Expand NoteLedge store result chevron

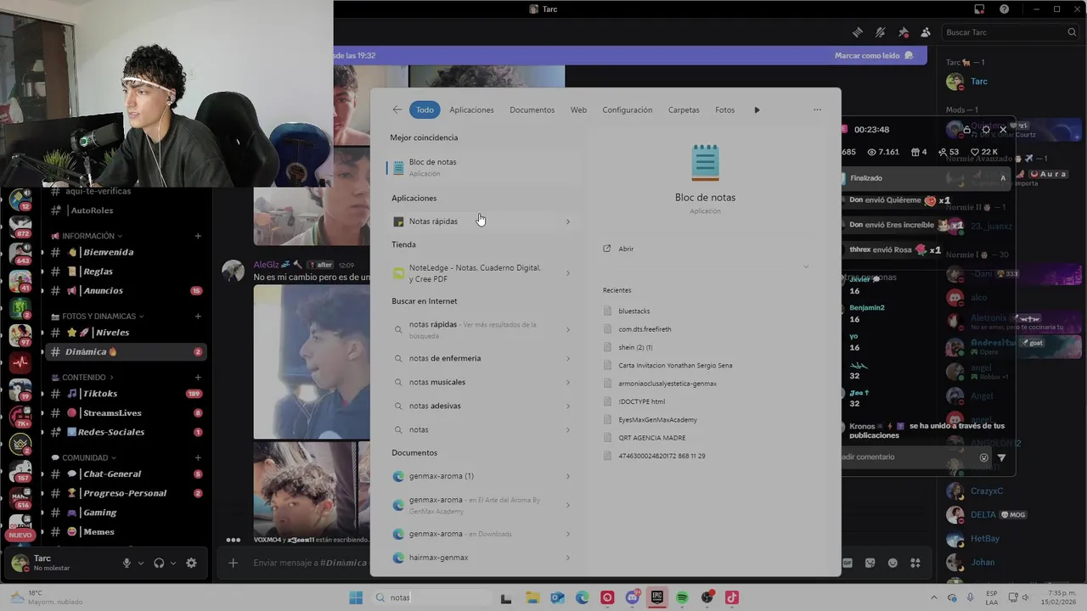(568, 273)
